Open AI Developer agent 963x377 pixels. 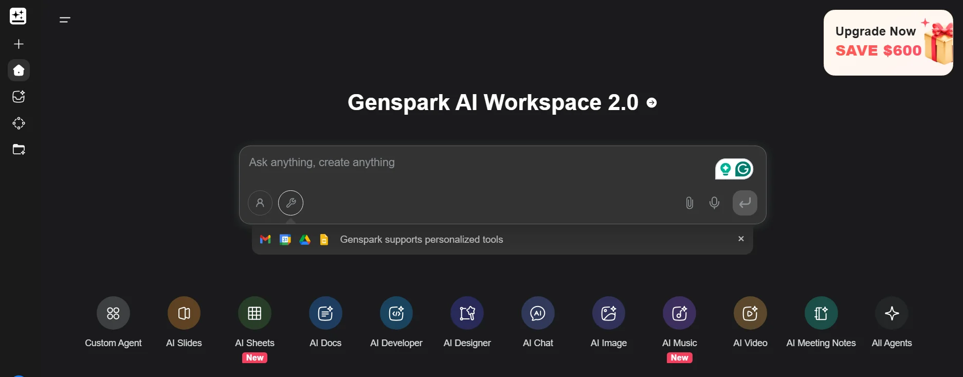396,322
